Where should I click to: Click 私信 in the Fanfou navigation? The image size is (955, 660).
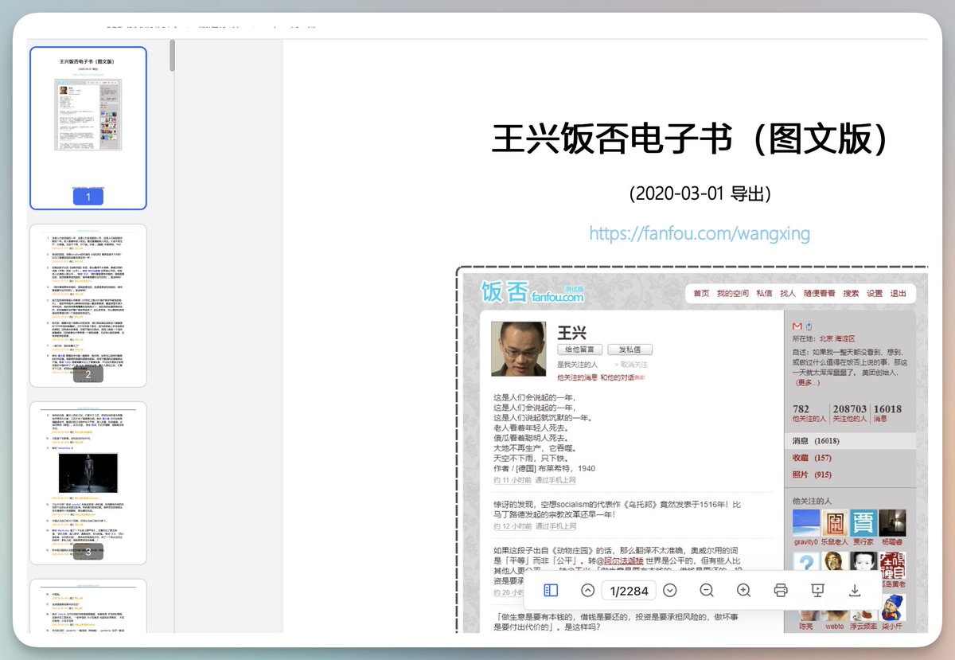click(x=764, y=294)
